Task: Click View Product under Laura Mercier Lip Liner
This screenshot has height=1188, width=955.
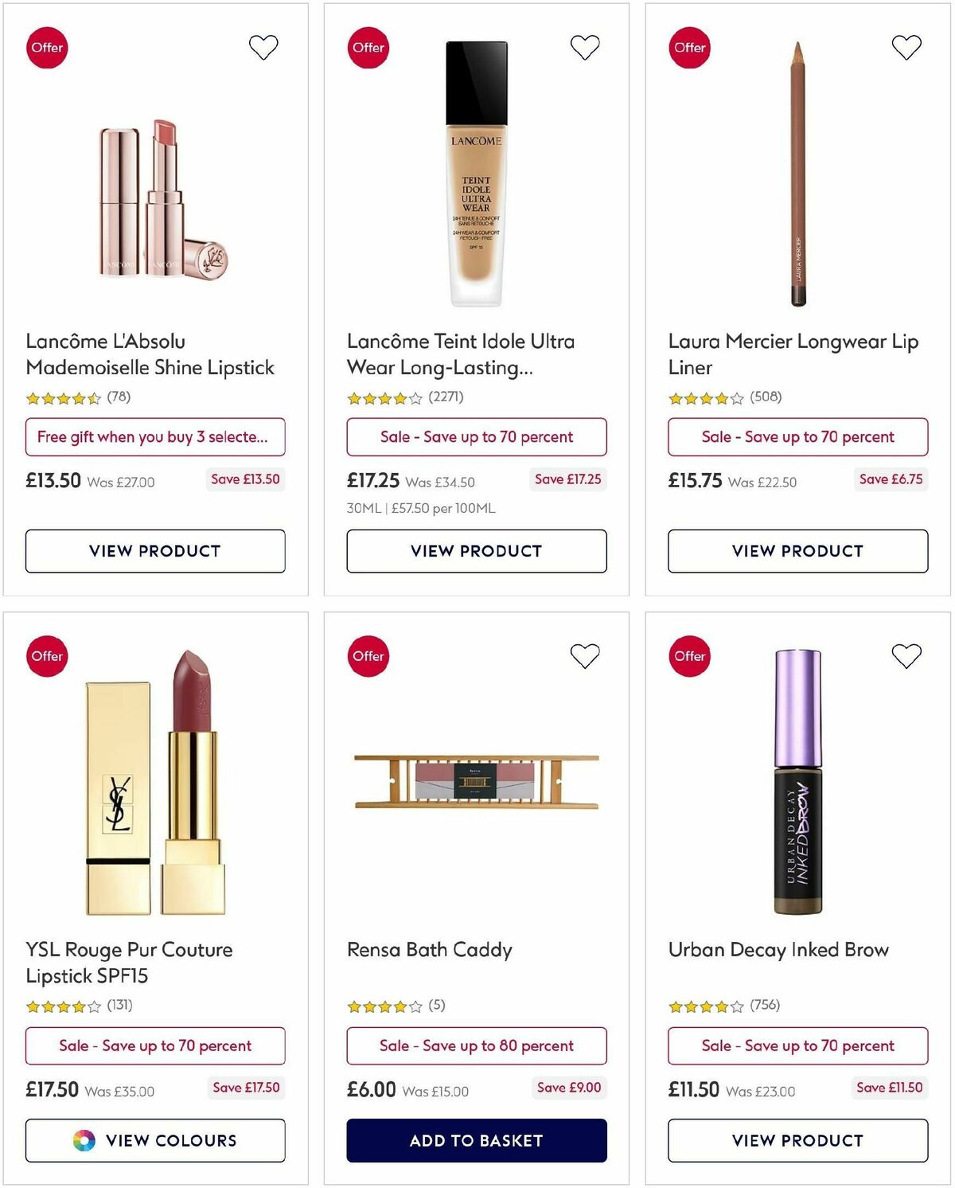Action: click(797, 550)
